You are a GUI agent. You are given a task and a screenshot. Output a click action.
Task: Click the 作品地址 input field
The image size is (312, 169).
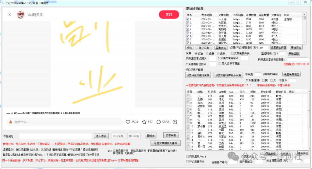pos(55,136)
